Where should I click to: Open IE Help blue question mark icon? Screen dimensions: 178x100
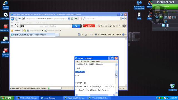pos(123,34)
